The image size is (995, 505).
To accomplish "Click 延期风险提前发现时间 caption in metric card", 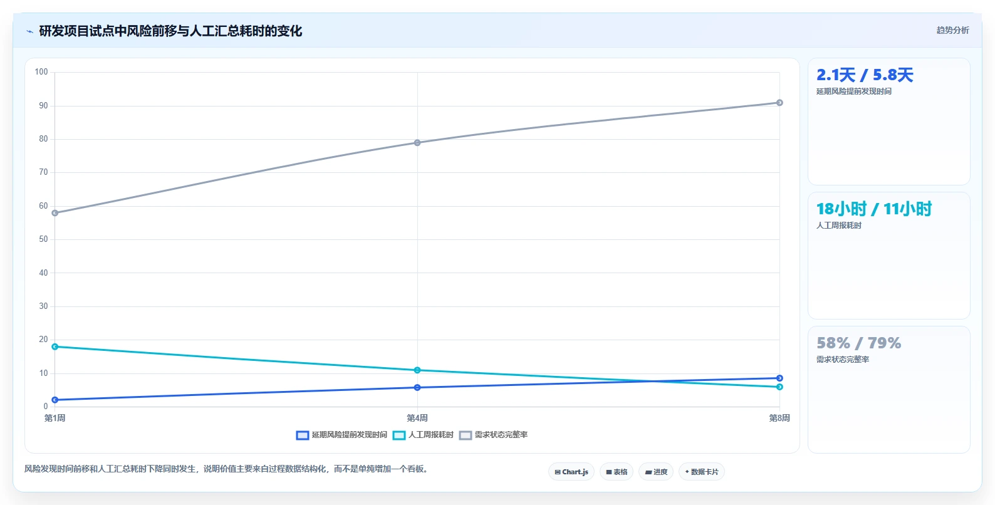I will pos(853,91).
